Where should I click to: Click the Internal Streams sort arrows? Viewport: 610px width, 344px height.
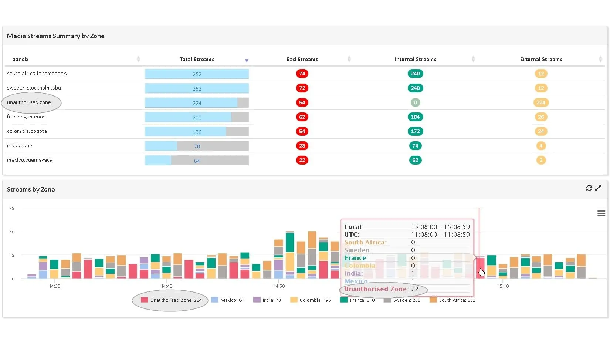(x=473, y=59)
